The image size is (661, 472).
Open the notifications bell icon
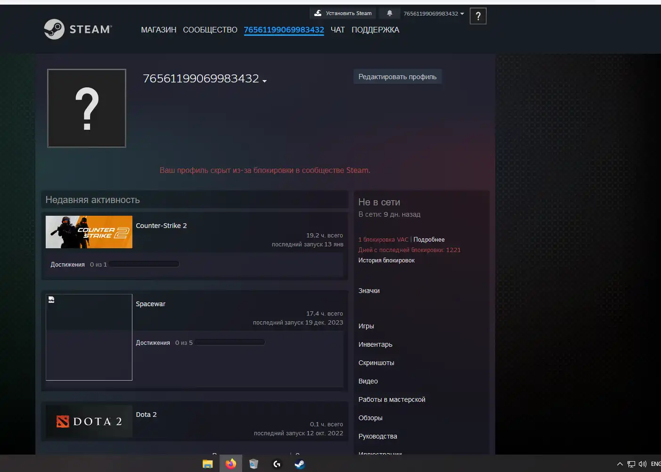390,13
